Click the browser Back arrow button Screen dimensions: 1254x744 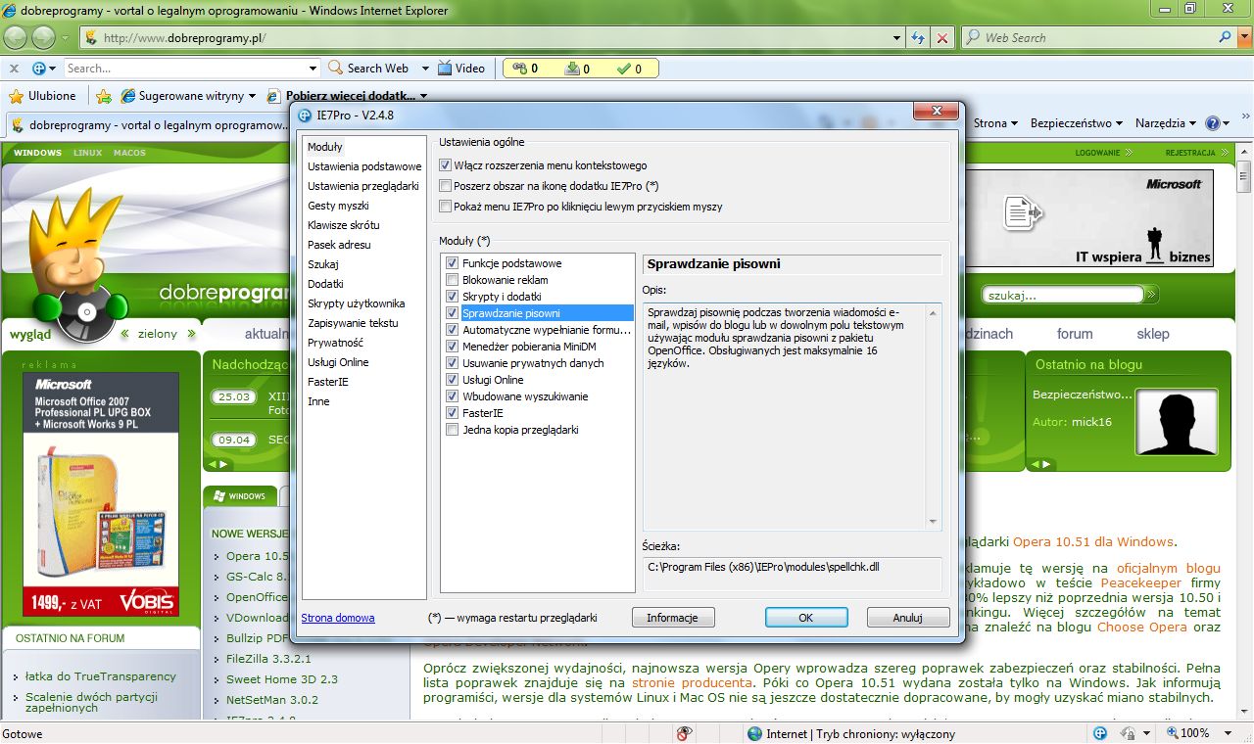pos(18,37)
